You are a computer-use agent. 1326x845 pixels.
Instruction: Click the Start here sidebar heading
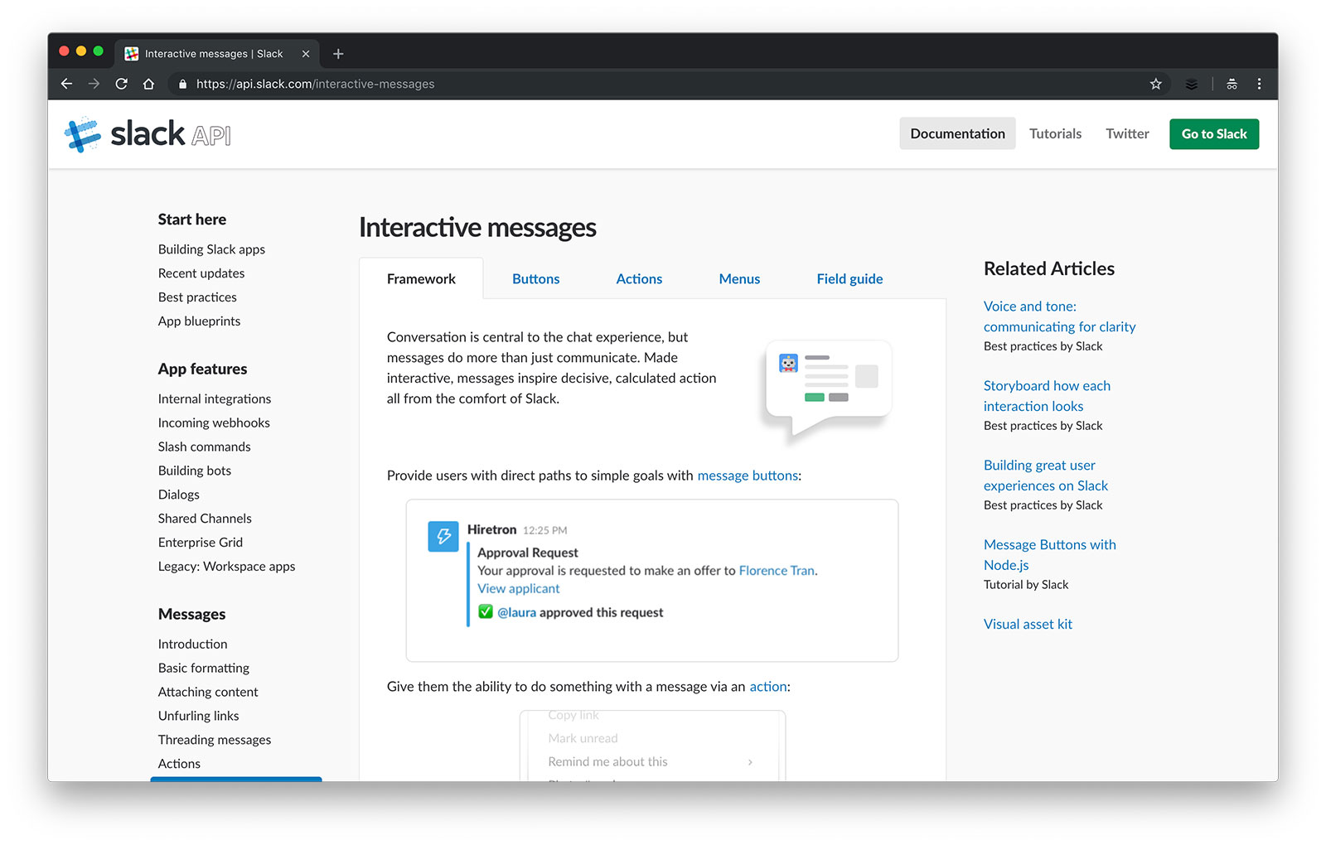[x=192, y=220]
